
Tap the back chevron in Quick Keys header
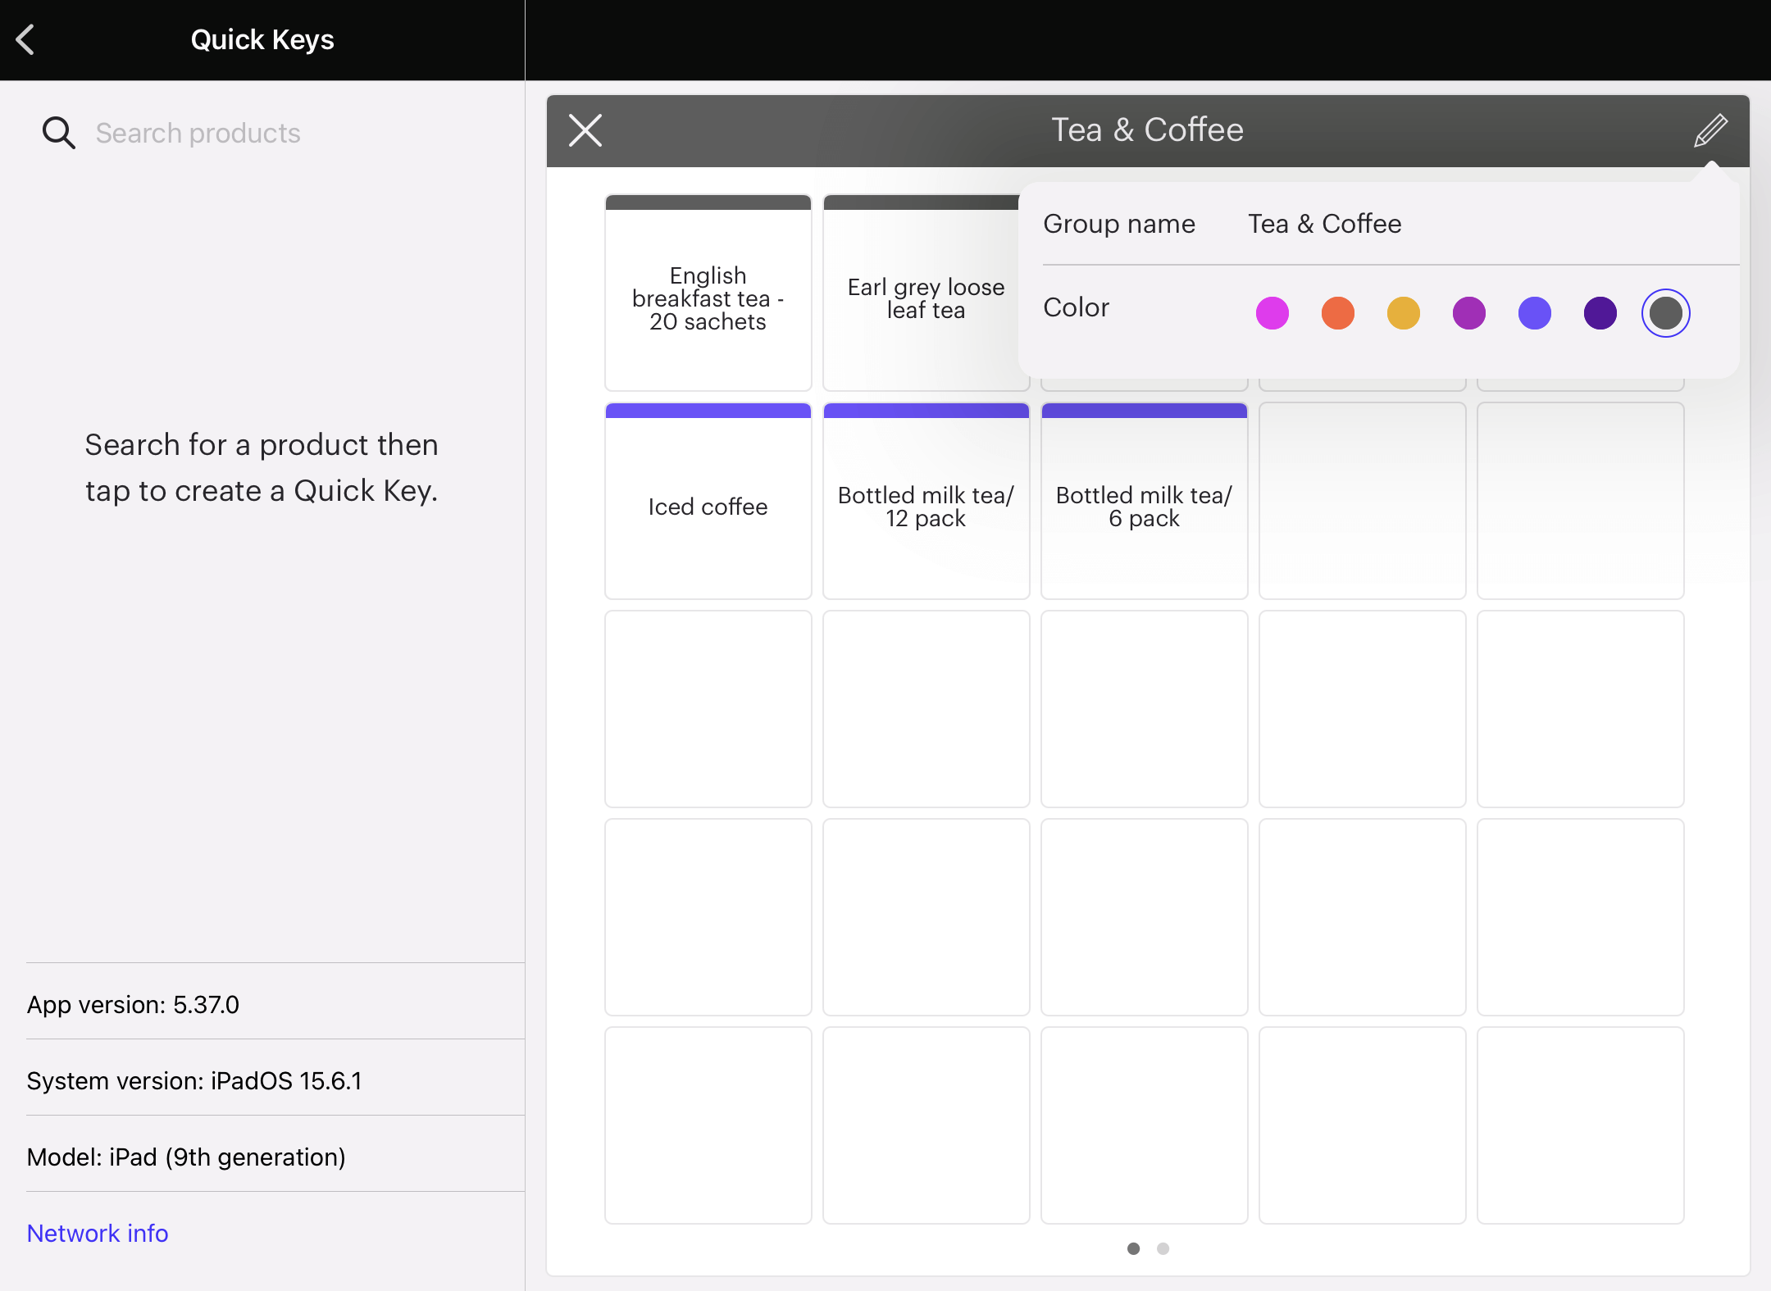click(26, 39)
